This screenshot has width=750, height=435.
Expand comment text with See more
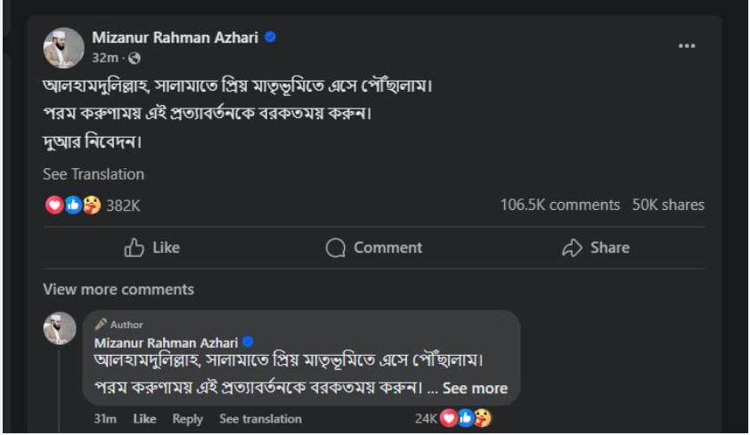[474, 388]
